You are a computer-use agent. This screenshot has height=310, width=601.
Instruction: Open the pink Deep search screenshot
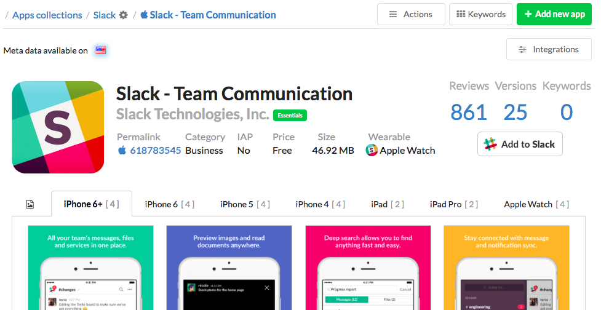(x=368, y=268)
